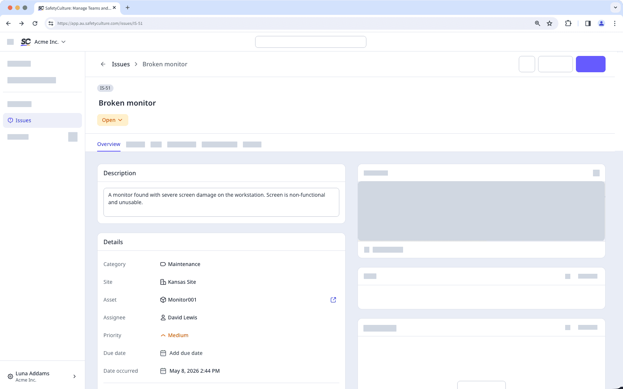Click the browser forward arrow
The width and height of the screenshot is (623, 389).
22,23
